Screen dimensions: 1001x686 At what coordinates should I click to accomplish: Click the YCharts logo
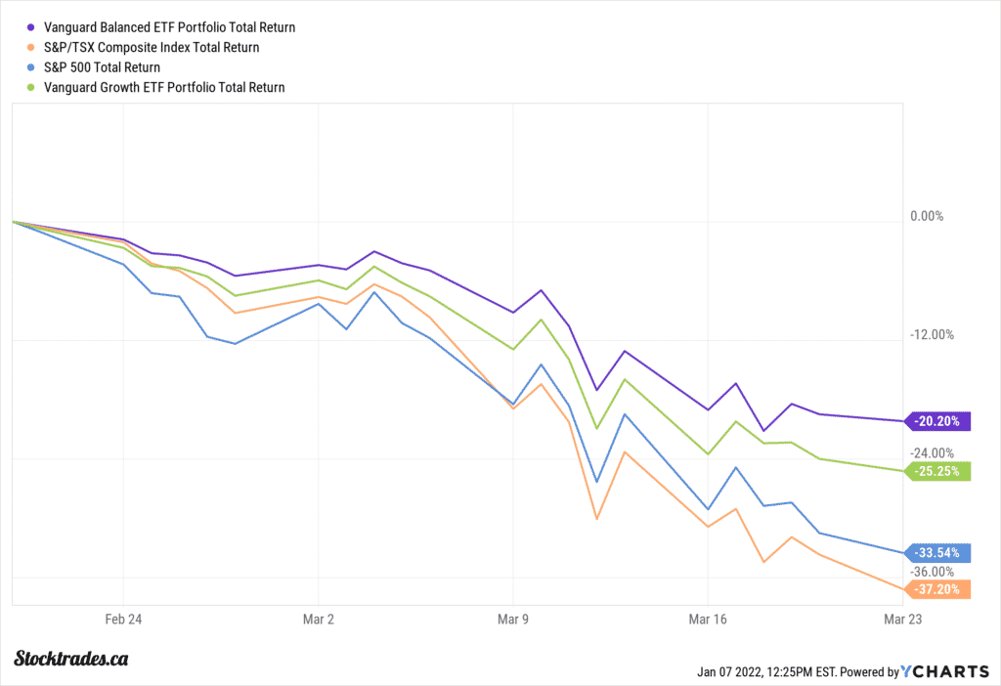(x=942, y=671)
